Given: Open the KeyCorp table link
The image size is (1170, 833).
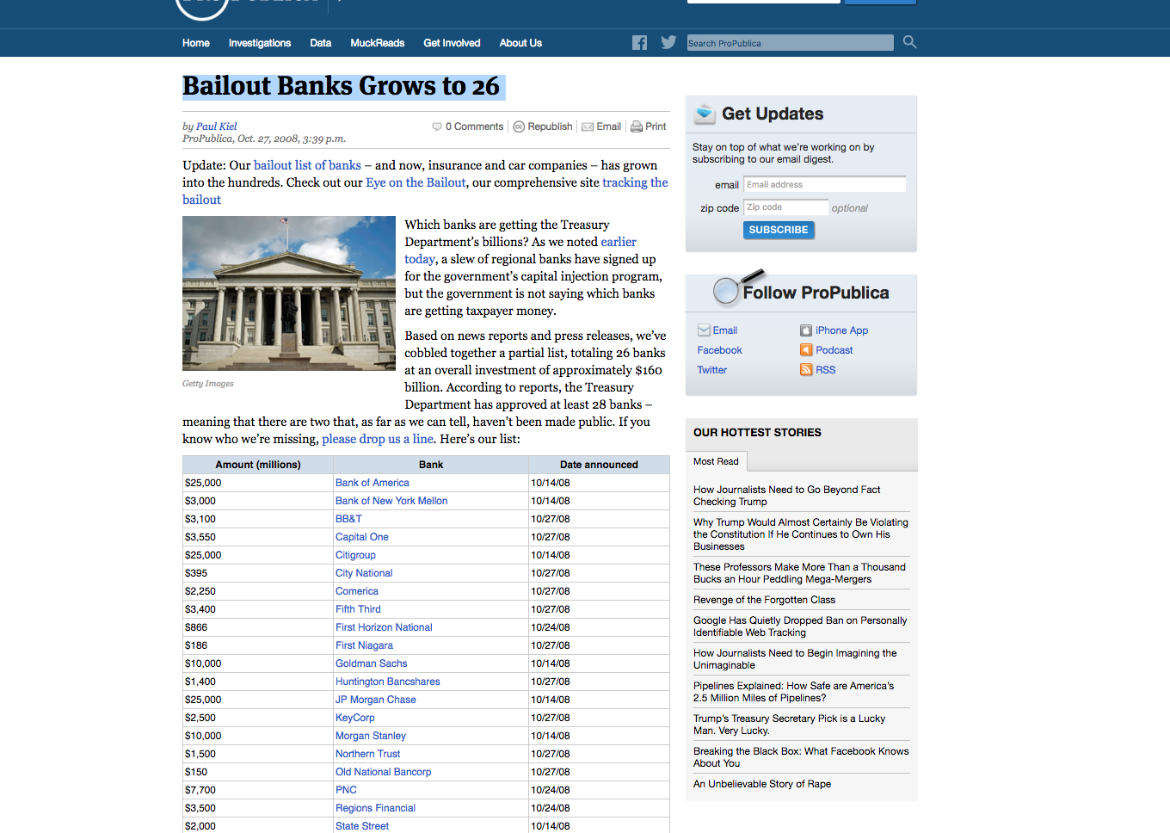Looking at the screenshot, I should pos(355,718).
